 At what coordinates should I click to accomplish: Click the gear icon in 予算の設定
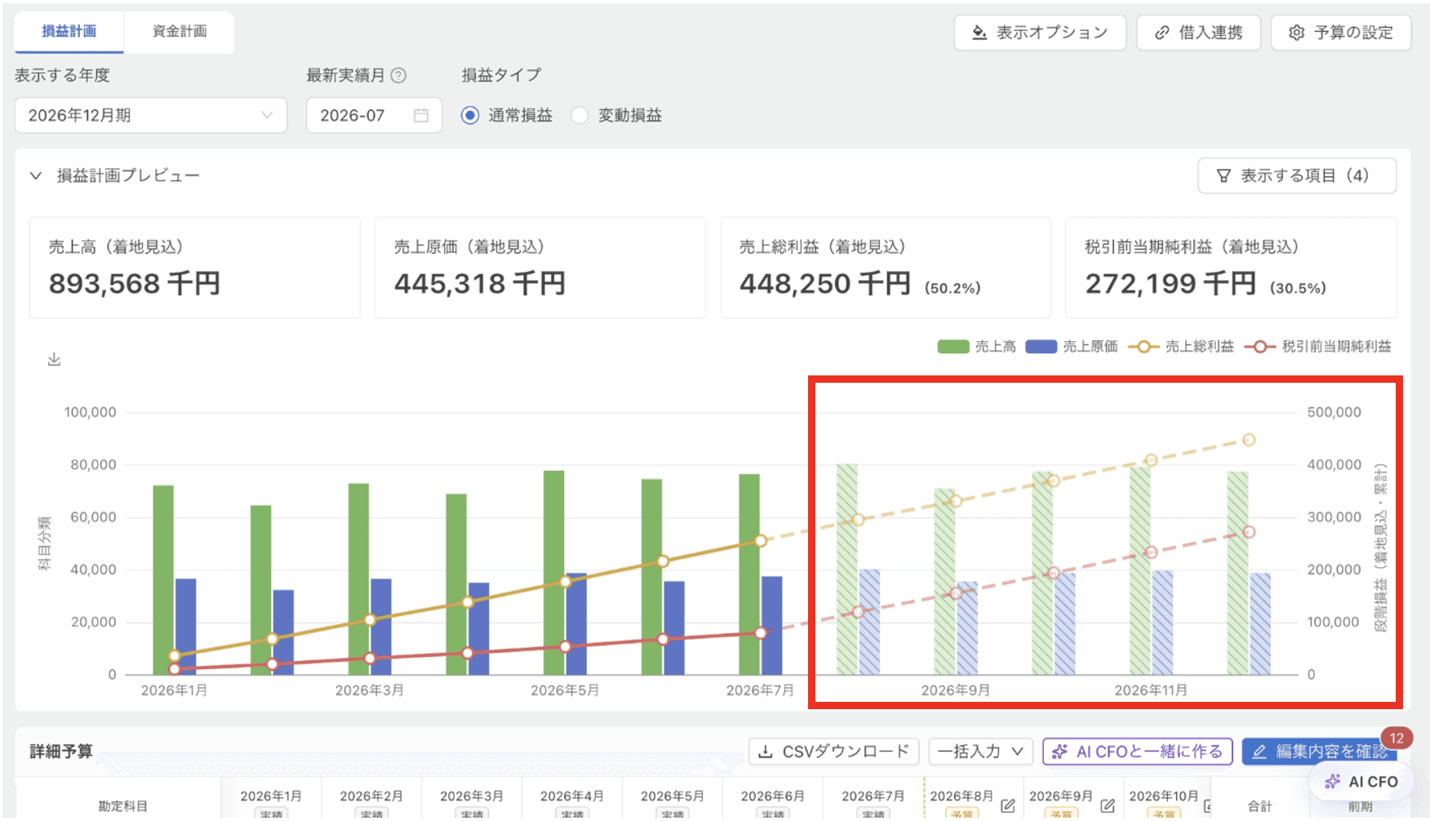(1296, 33)
